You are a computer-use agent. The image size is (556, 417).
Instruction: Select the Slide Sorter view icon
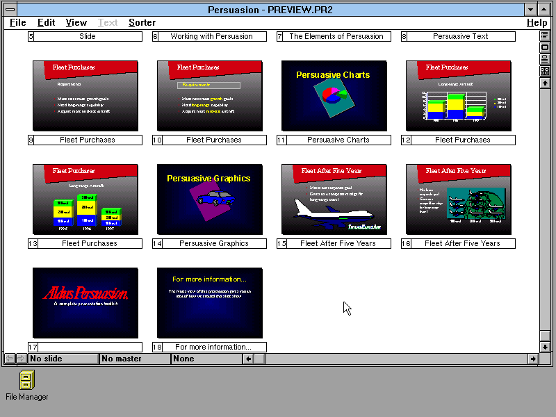tap(545, 69)
